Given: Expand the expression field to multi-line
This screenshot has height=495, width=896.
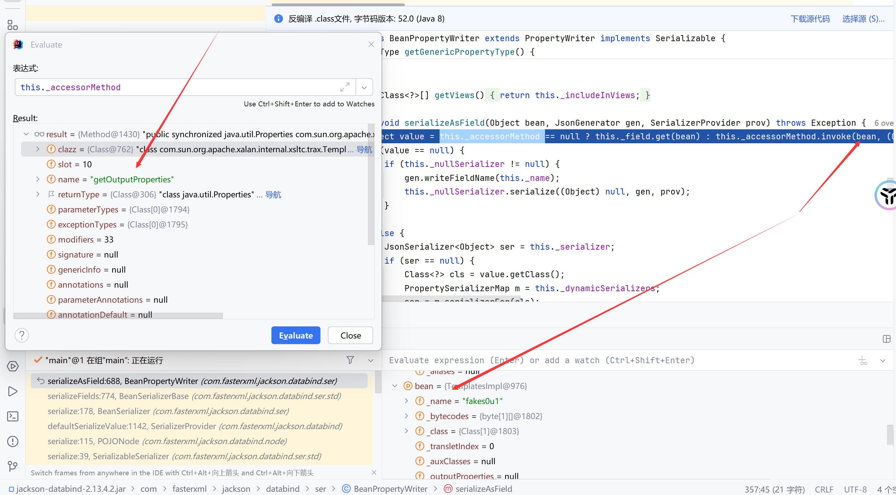Looking at the screenshot, I should [345, 87].
